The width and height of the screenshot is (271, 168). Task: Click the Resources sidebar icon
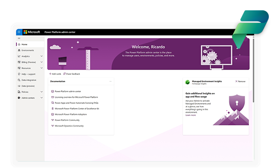pos(19,68)
